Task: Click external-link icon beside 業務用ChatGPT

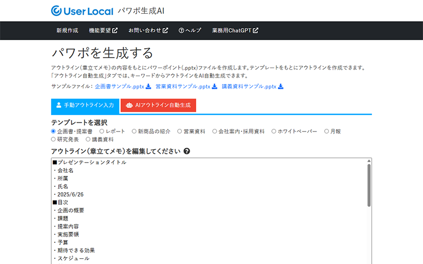Action: [255, 31]
